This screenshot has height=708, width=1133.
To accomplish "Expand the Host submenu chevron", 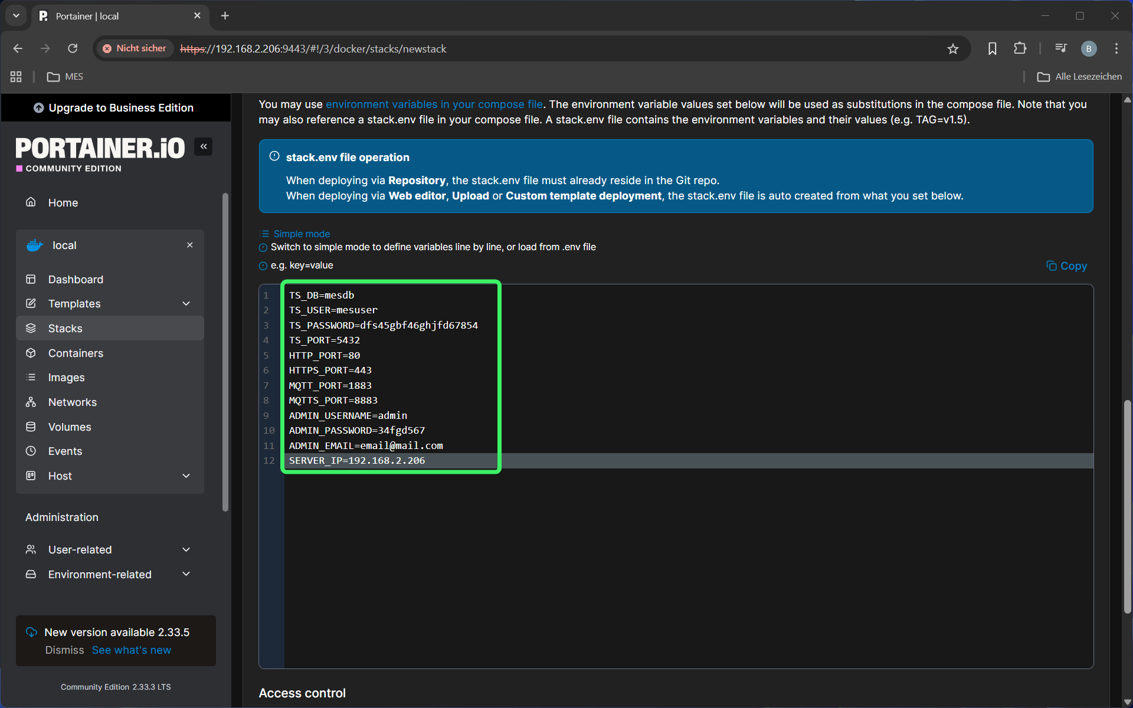I will point(186,476).
